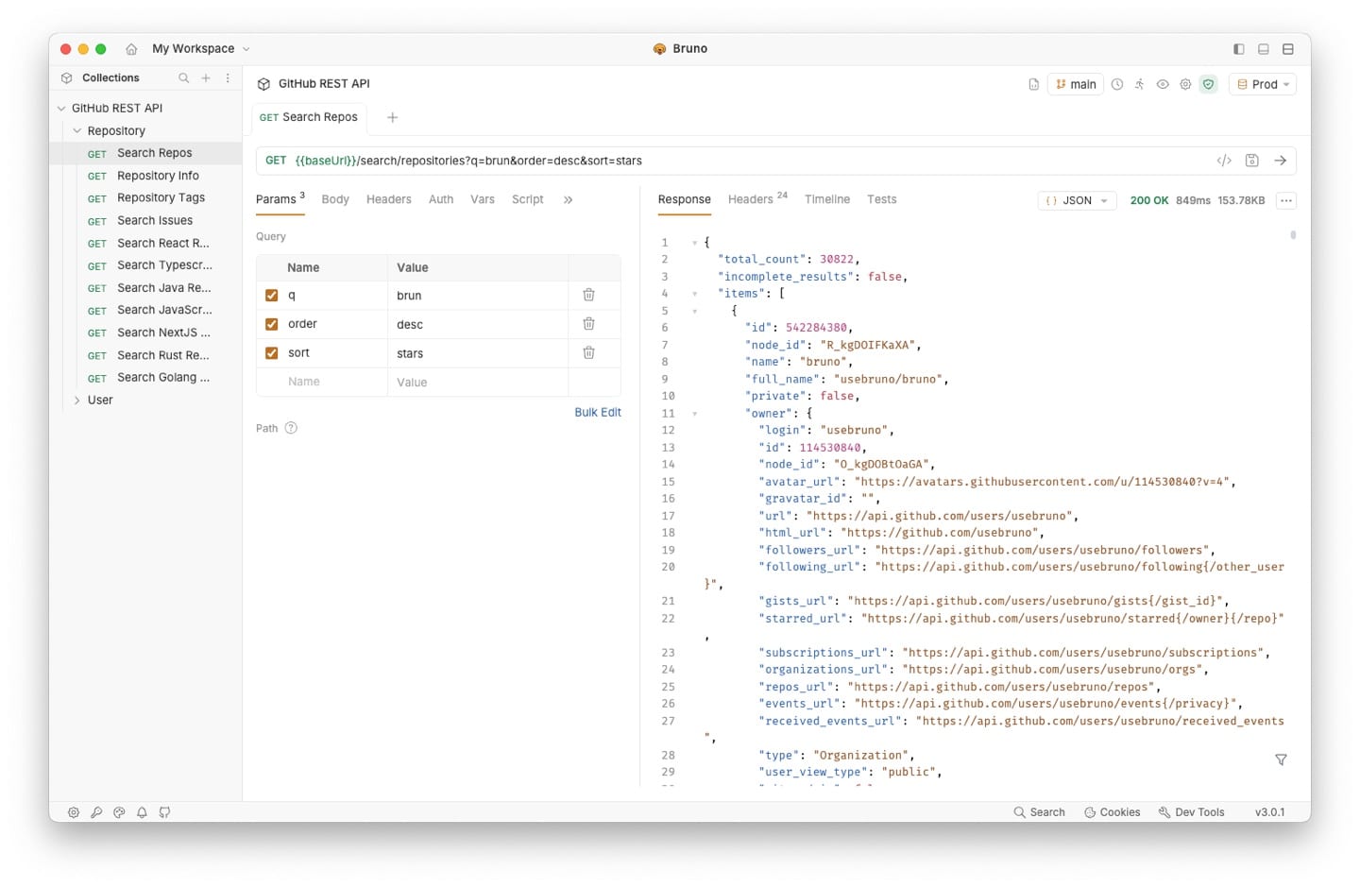The height and width of the screenshot is (887, 1360).
Task: Click the key icon in the status bar
Action: 96,812
